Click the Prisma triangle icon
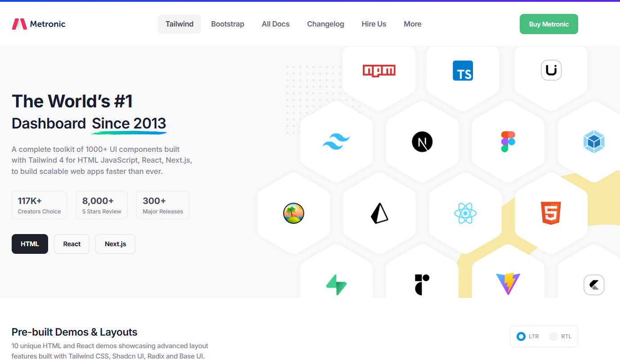 379,213
